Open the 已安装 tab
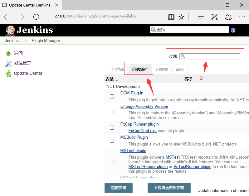 pyautogui.click(x=162, y=69)
